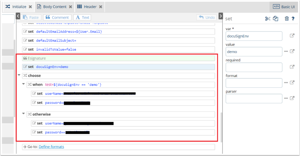The width and height of the screenshot is (300, 156).
Task: Click the Comment button
Action: (x=57, y=18)
